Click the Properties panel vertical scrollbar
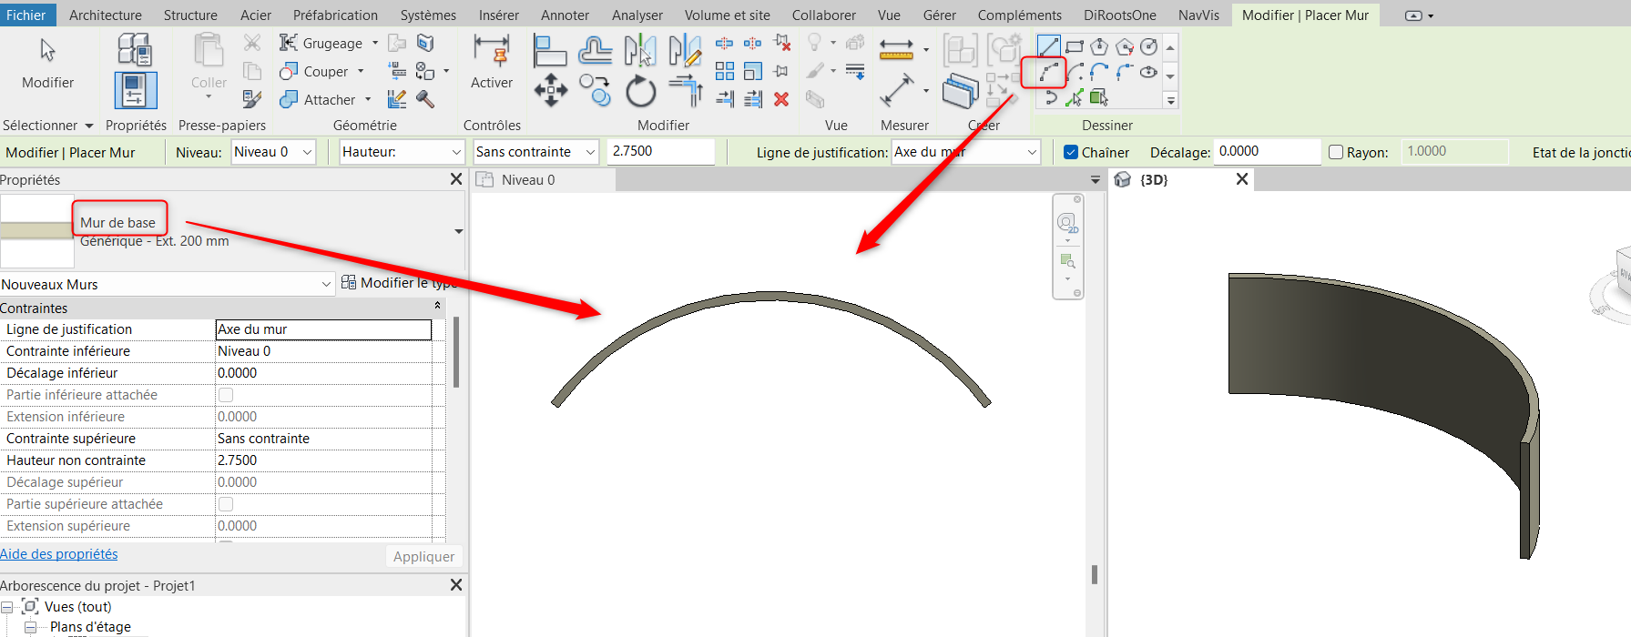Viewport: 1631px width, 637px height. [455, 351]
